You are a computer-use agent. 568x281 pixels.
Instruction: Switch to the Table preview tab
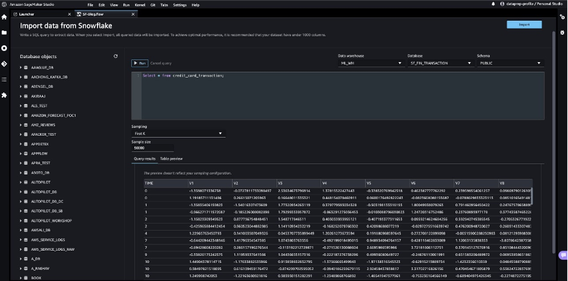pos(171,158)
